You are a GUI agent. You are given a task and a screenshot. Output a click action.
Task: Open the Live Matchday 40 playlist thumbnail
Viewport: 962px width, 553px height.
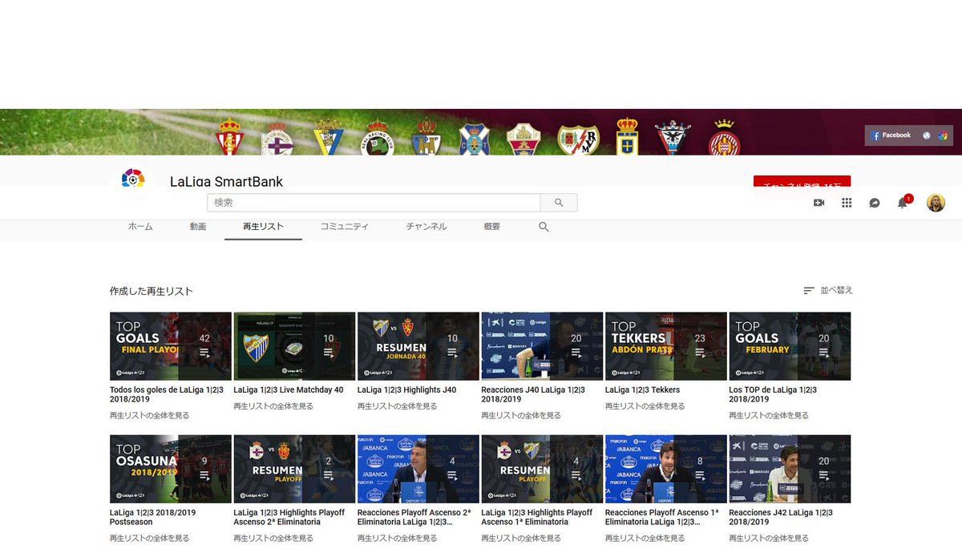tap(294, 346)
